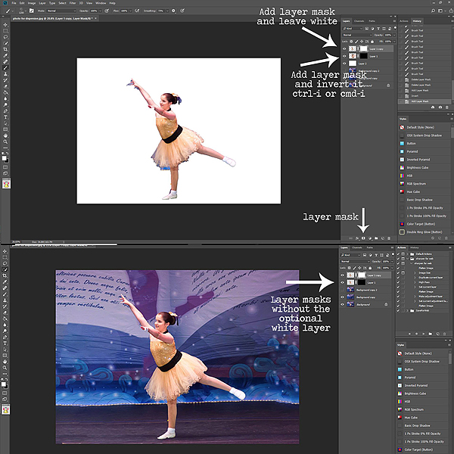Hide Layer 1 in the top Layers panel

(x=344, y=56)
